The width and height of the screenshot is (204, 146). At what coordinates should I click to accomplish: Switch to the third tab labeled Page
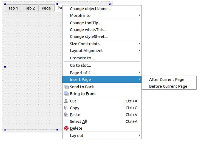(x=46, y=8)
